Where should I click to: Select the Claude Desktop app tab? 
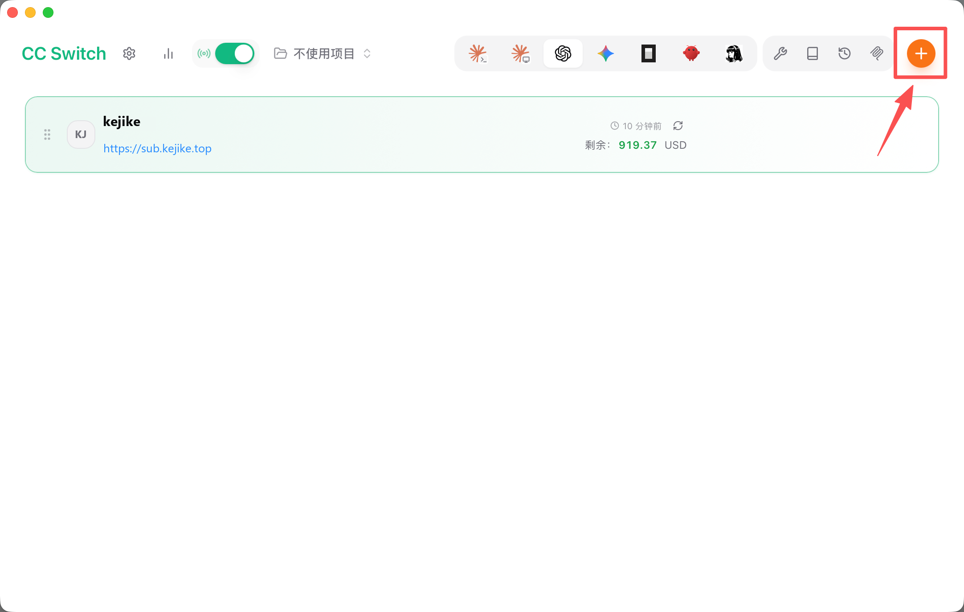520,53
